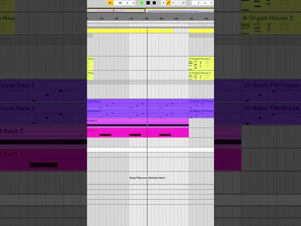The width and height of the screenshot is (301, 226).
Task: Click the Re-enable Automation arrow icon
Action: 174,3
